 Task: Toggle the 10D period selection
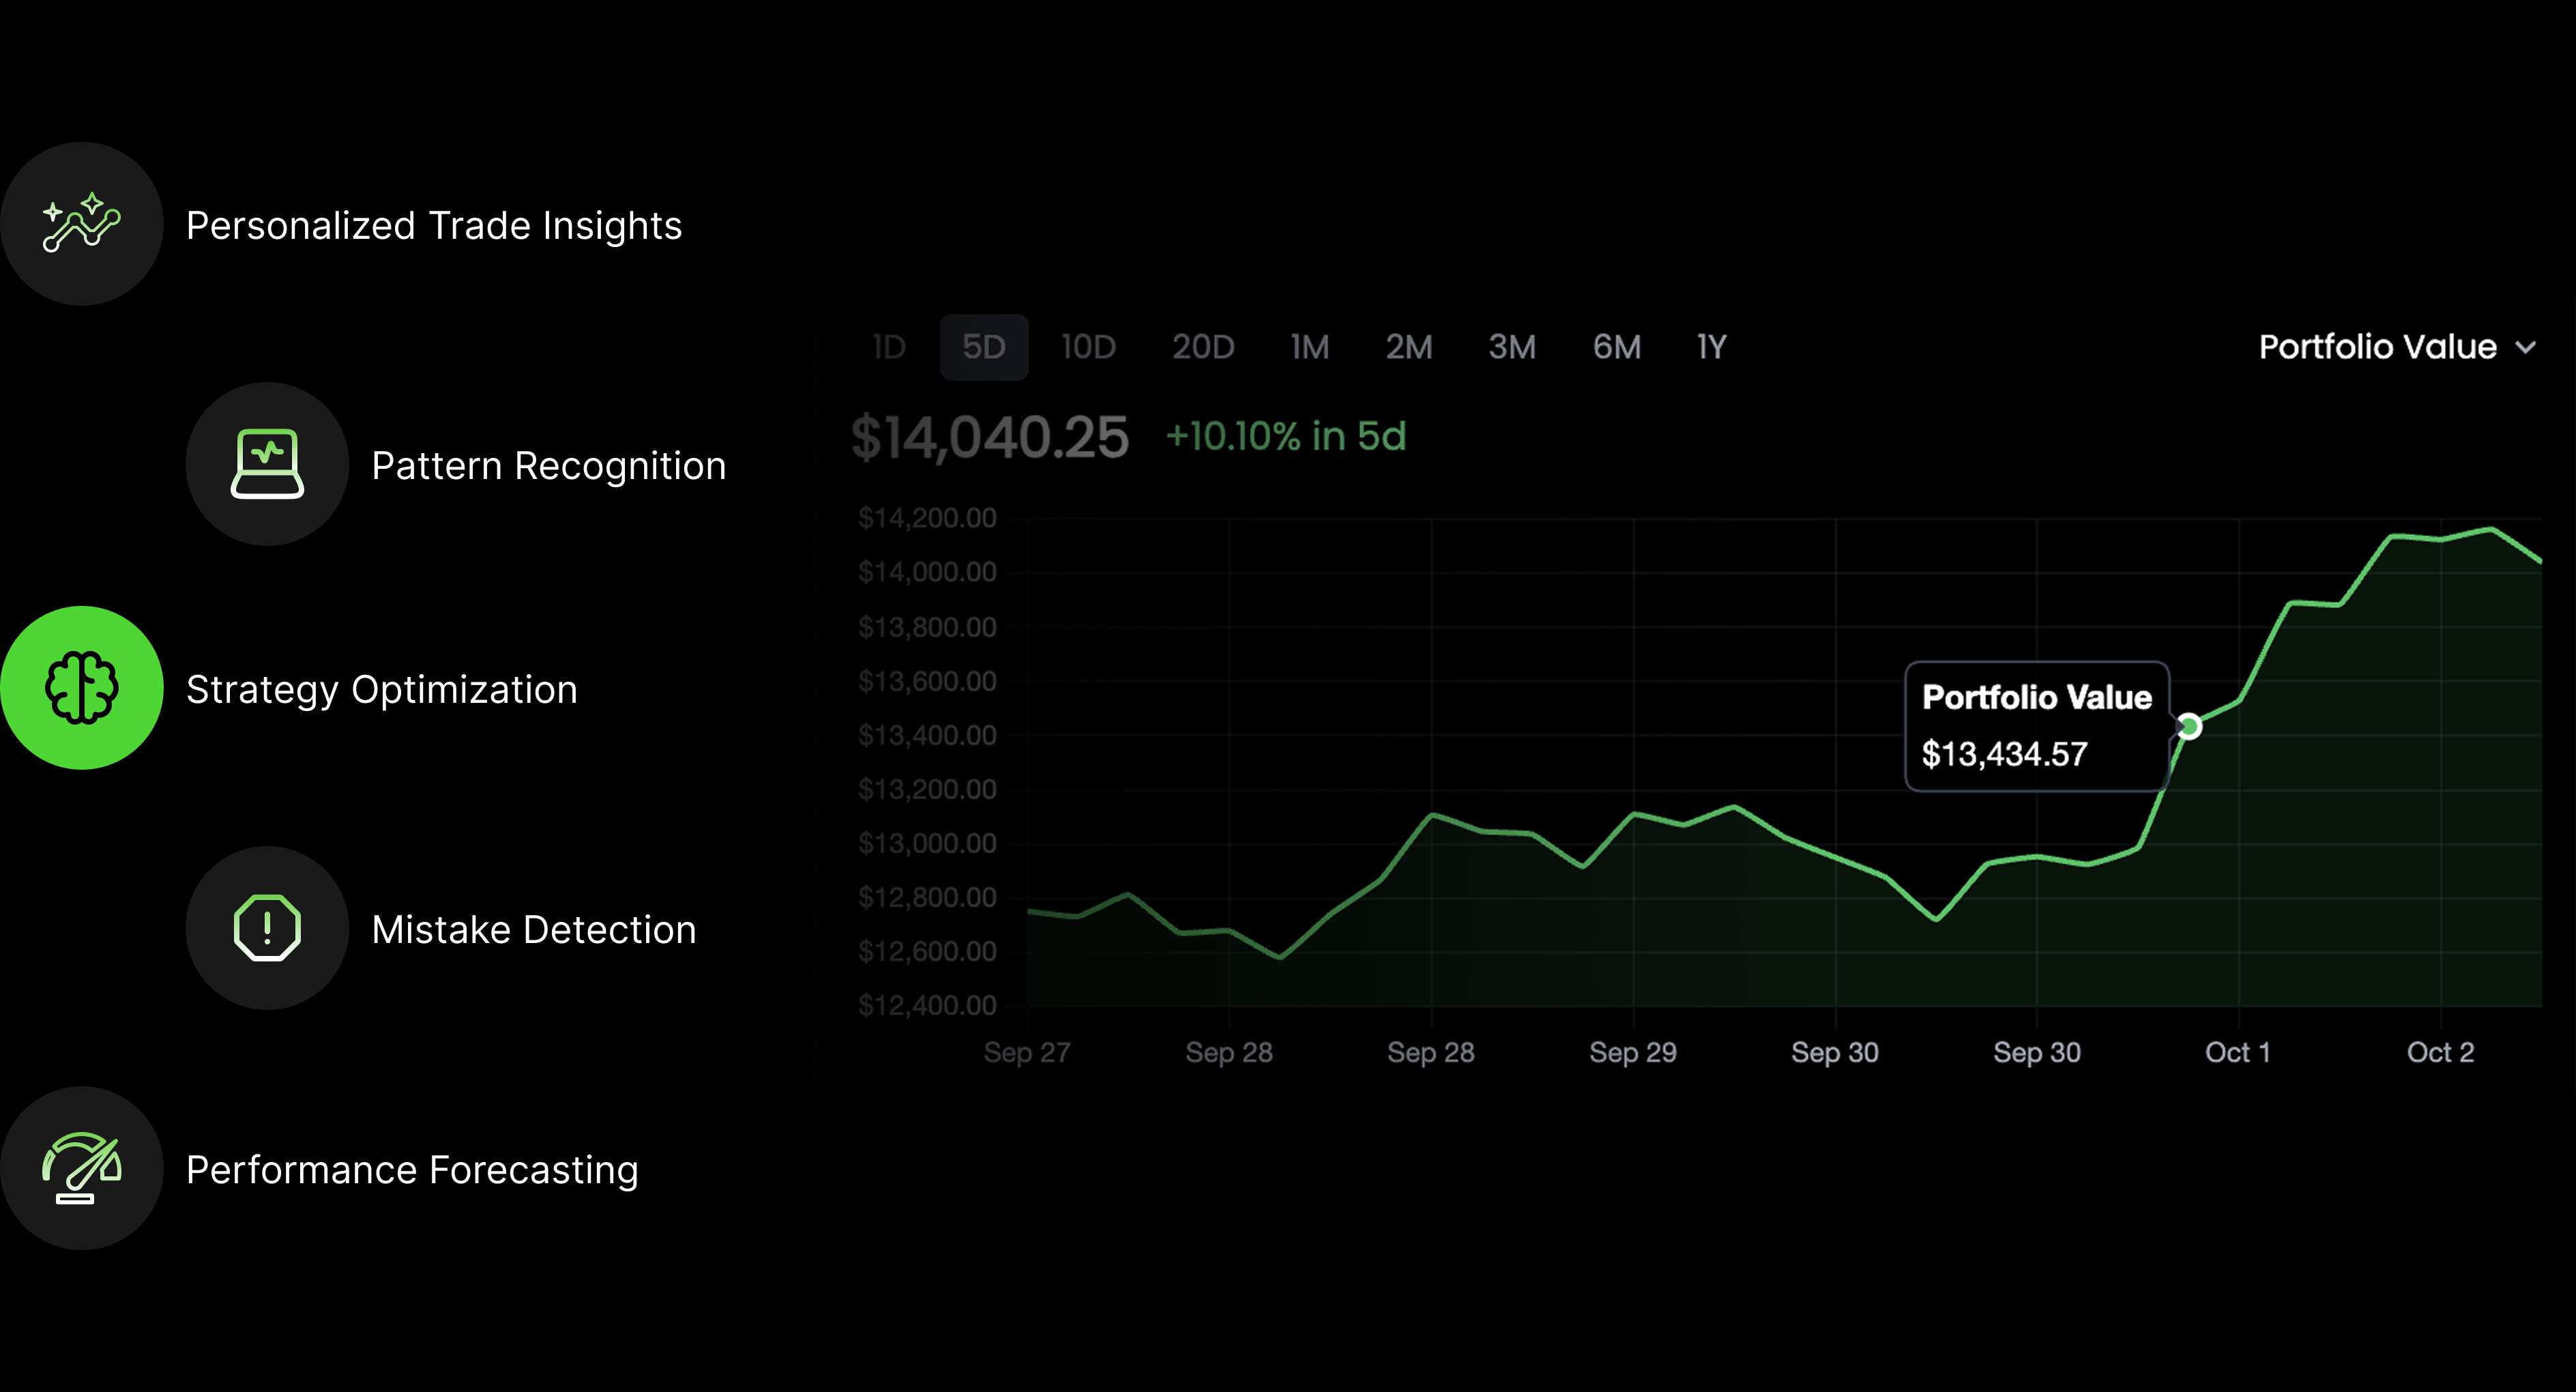pyautogui.click(x=1089, y=346)
